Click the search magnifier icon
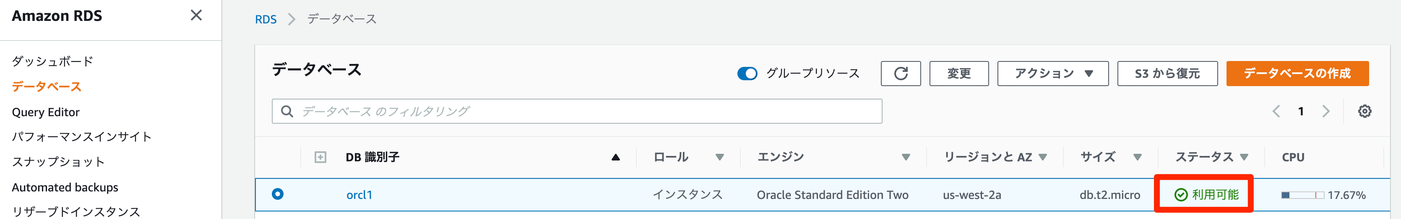Image resolution: width=1401 pixels, height=219 pixels. pyautogui.click(x=286, y=112)
